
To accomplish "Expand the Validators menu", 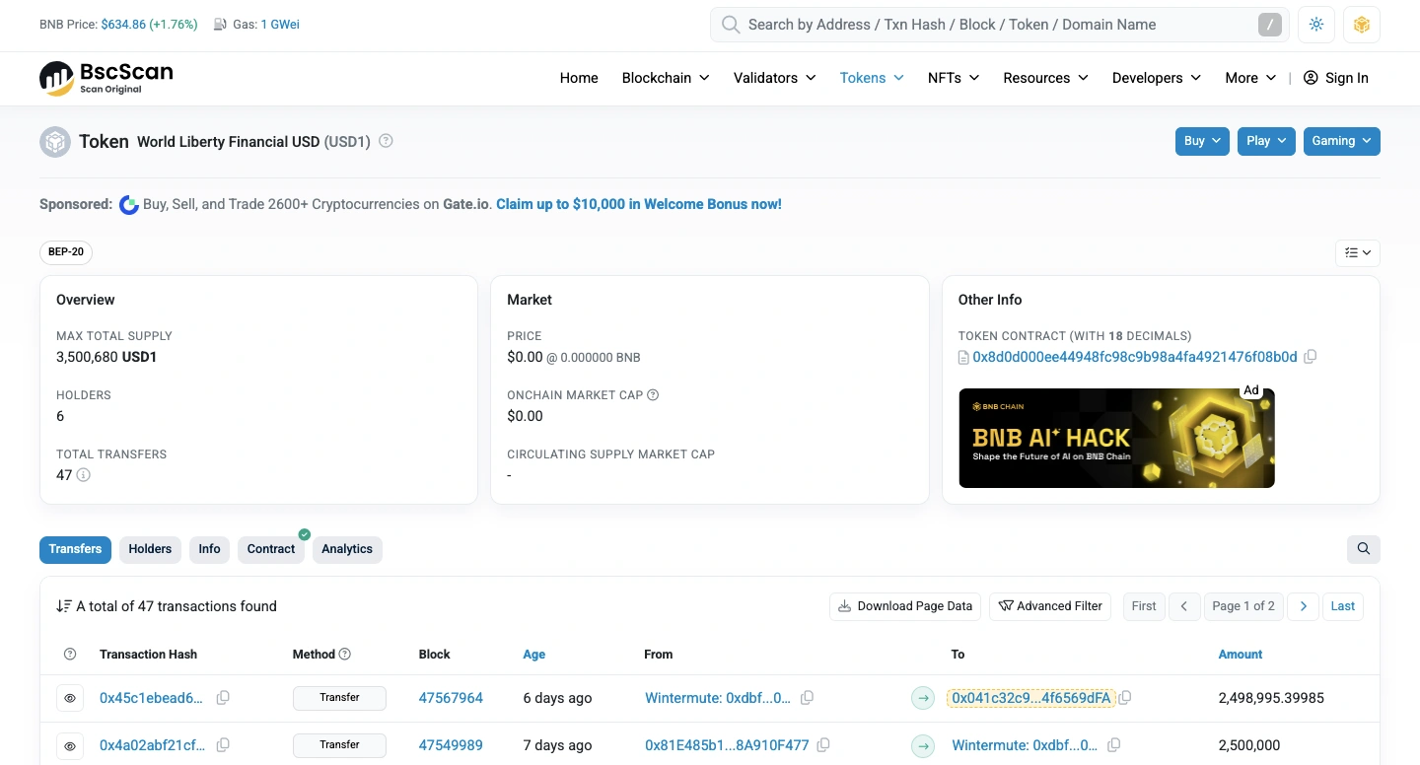I will pos(775,78).
